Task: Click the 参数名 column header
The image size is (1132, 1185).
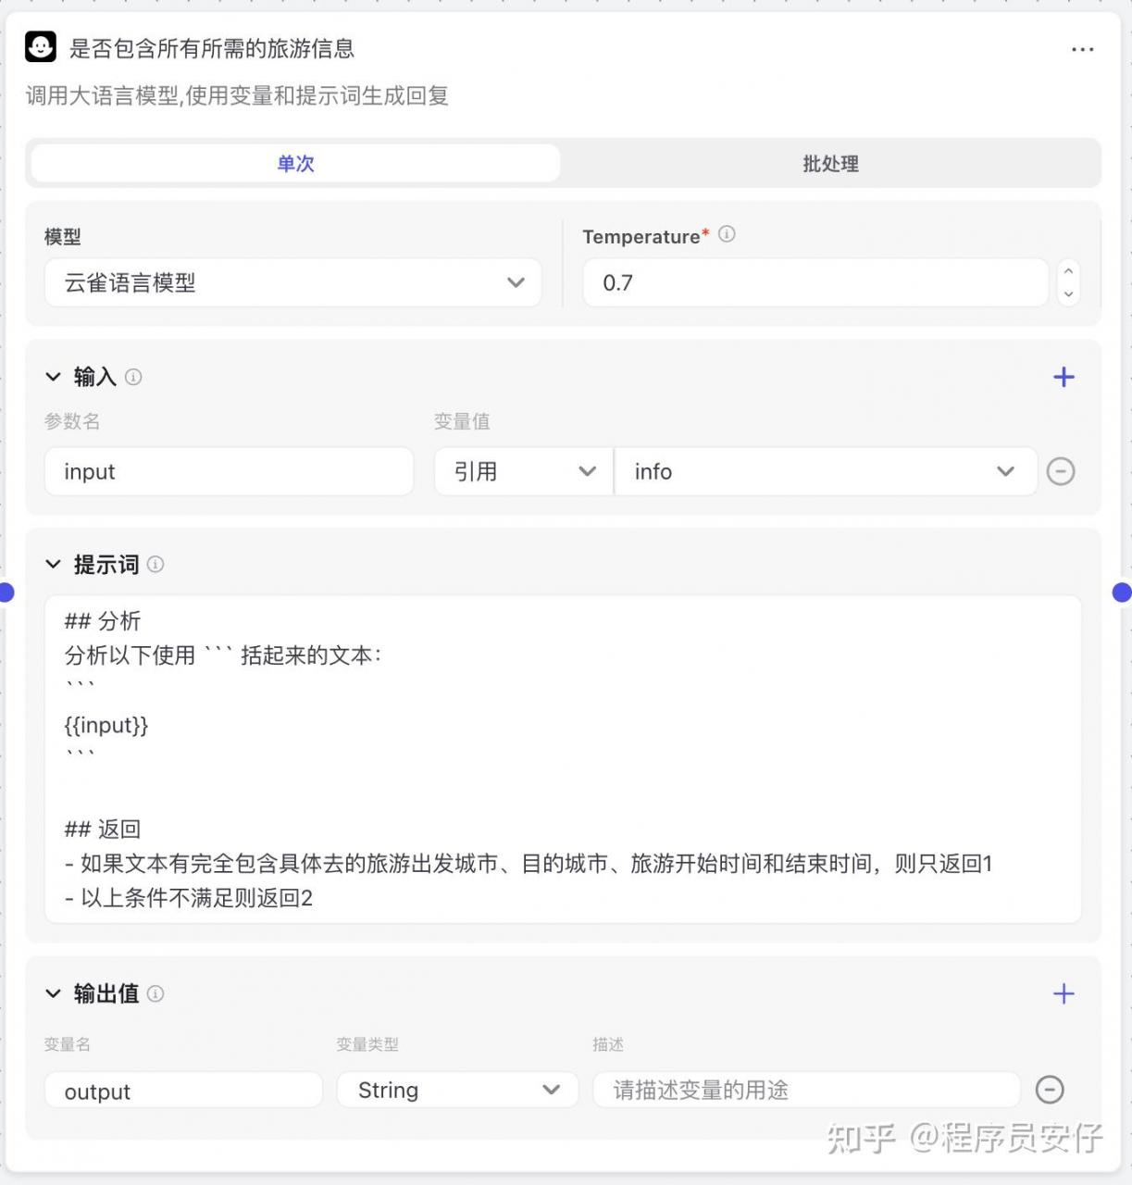Action: 72,421
